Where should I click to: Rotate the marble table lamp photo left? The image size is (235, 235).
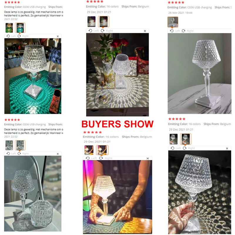coord(175,31)
